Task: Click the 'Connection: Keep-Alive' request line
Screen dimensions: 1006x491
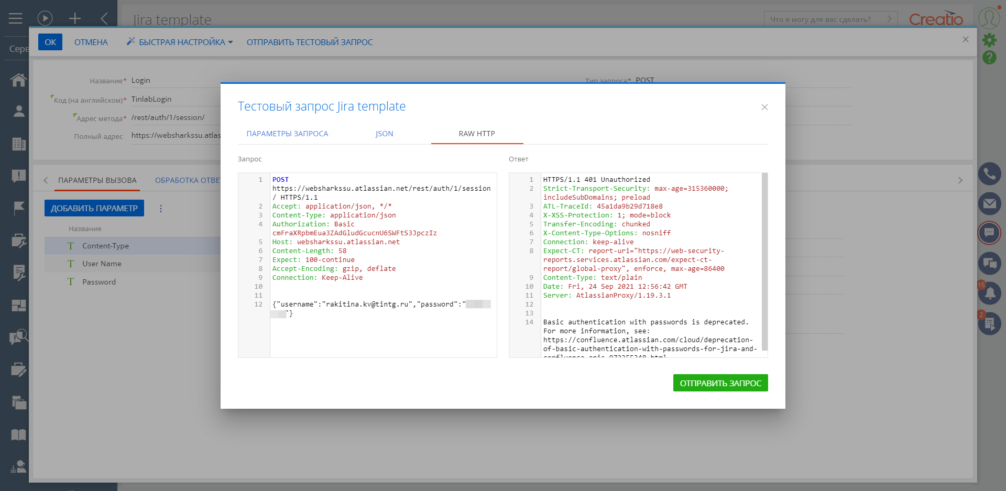Action: 318,277
